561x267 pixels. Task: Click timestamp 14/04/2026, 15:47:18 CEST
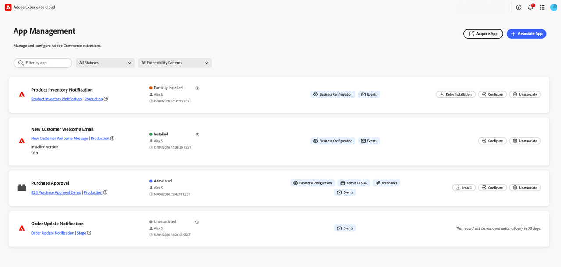pyautogui.click(x=172, y=194)
